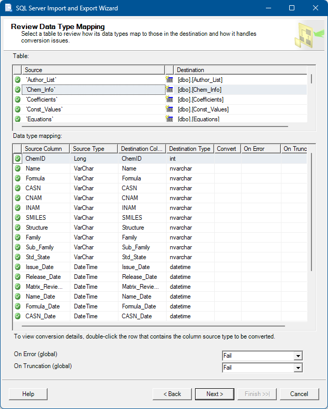Click the green check icon for CASN_Date column
The image size is (328, 409).
[18, 316]
